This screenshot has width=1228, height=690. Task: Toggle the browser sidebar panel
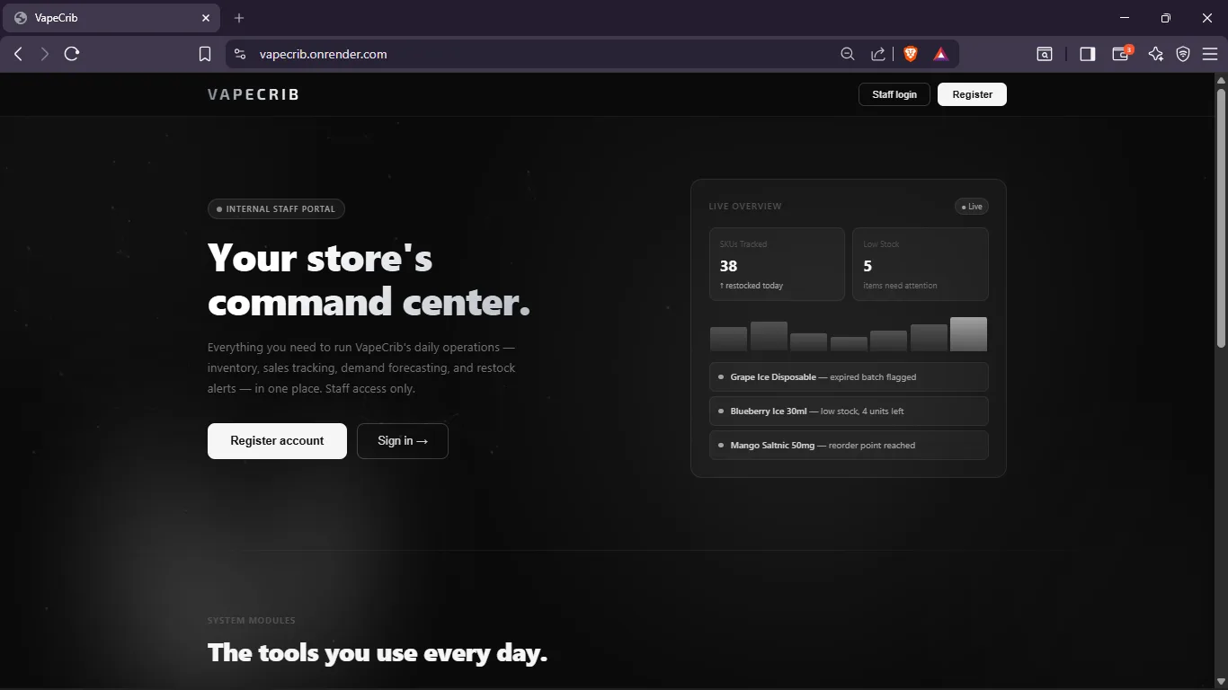[1087, 54]
